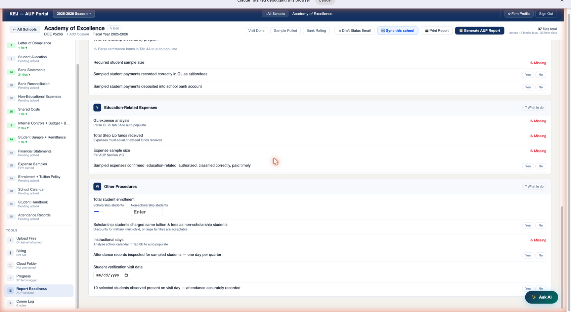The image size is (571, 312).
Task: Expand Internal Controls 2 files list
Action: [24, 128]
